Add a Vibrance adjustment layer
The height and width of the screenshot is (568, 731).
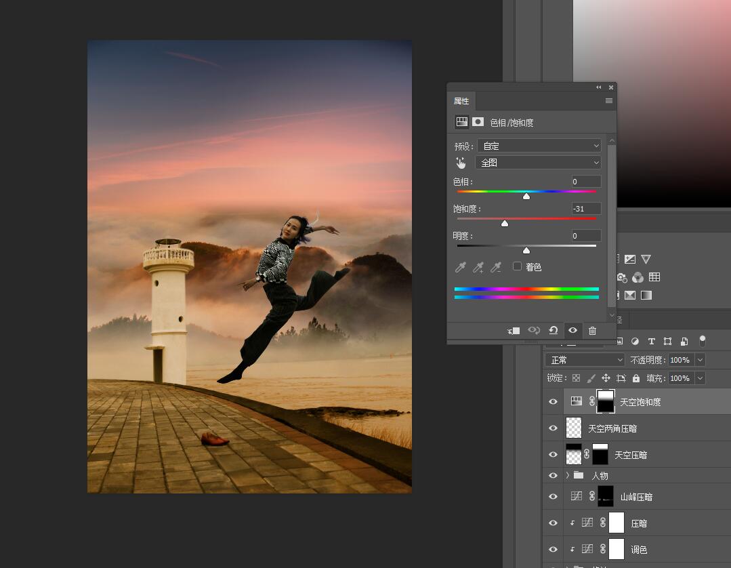point(646,260)
